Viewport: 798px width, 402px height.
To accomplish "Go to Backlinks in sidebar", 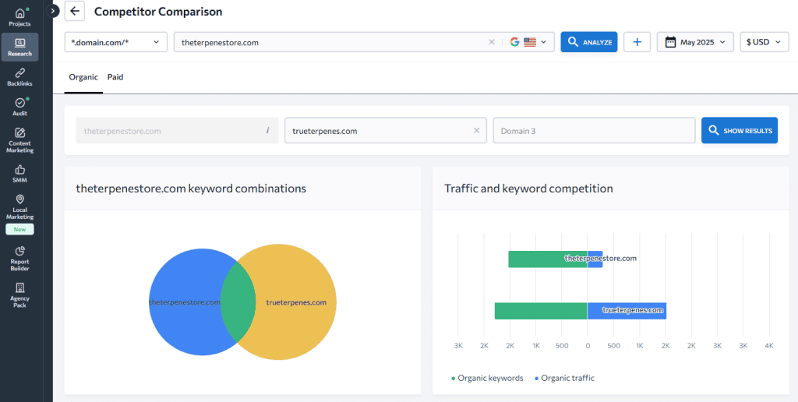I will pos(19,77).
